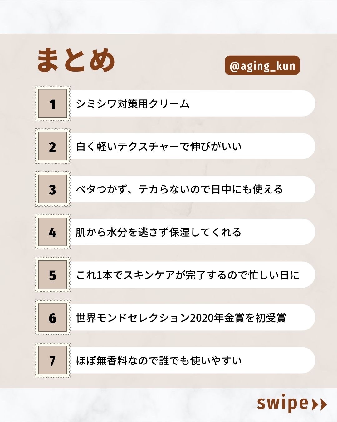
Task: Click the 白く軽いテクスチャーで伸びがいい item
Action: (159, 147)
